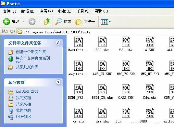Click the Views icon in toolbar
The width and height of the screenshot is (174, 127).
click(x=104, y=21)
